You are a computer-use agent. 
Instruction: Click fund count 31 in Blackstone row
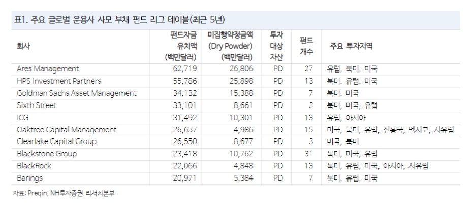pos(309,154)
